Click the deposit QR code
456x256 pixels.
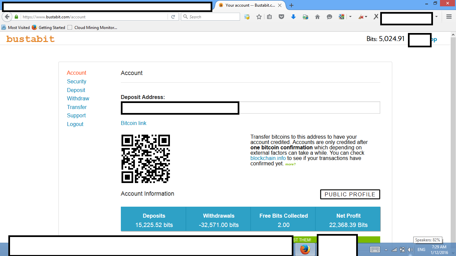click(x=146, y=159)
